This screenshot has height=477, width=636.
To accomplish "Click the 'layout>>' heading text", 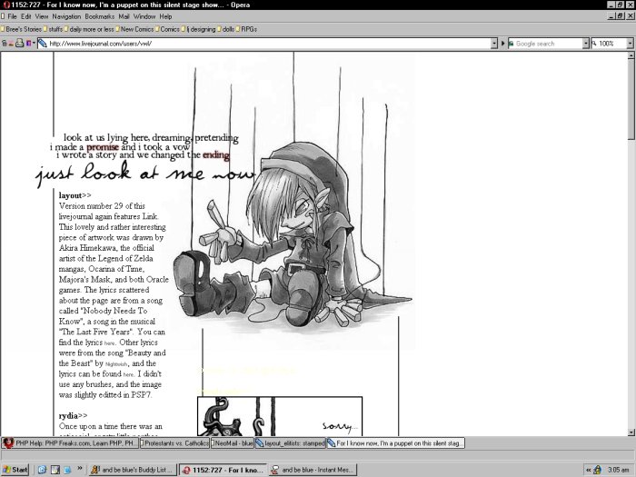I will click(75, 195).
